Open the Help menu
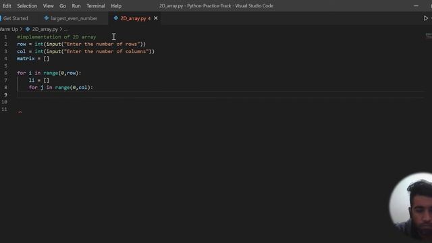 coord(116,6)
